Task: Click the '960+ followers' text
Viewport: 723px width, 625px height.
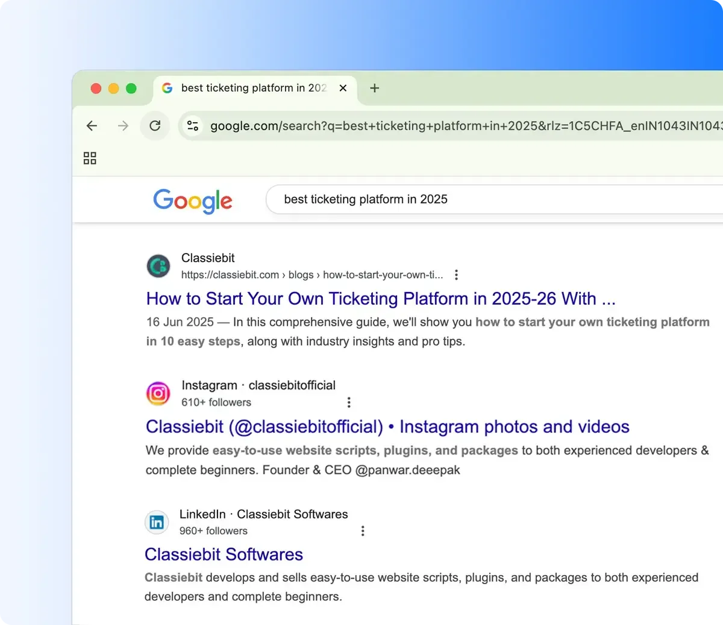Action: click(213, 531)
